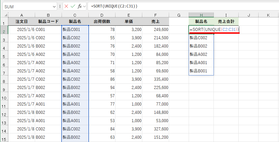Click cell H2 containing the SORT formula
The image size is (279, 142).
click(x=201, y=30)
